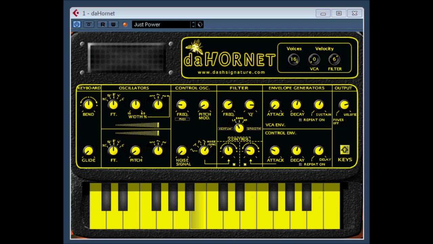Viewport: 433px width, 244px height.
Task: Enable VCA ENV. REPEAT ON checkbox
Action: 300,120
